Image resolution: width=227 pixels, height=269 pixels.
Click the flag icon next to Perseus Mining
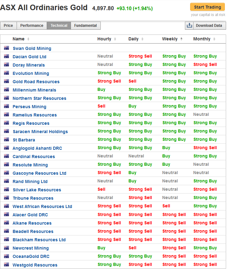pyautogui.click(x=6, y=106)
